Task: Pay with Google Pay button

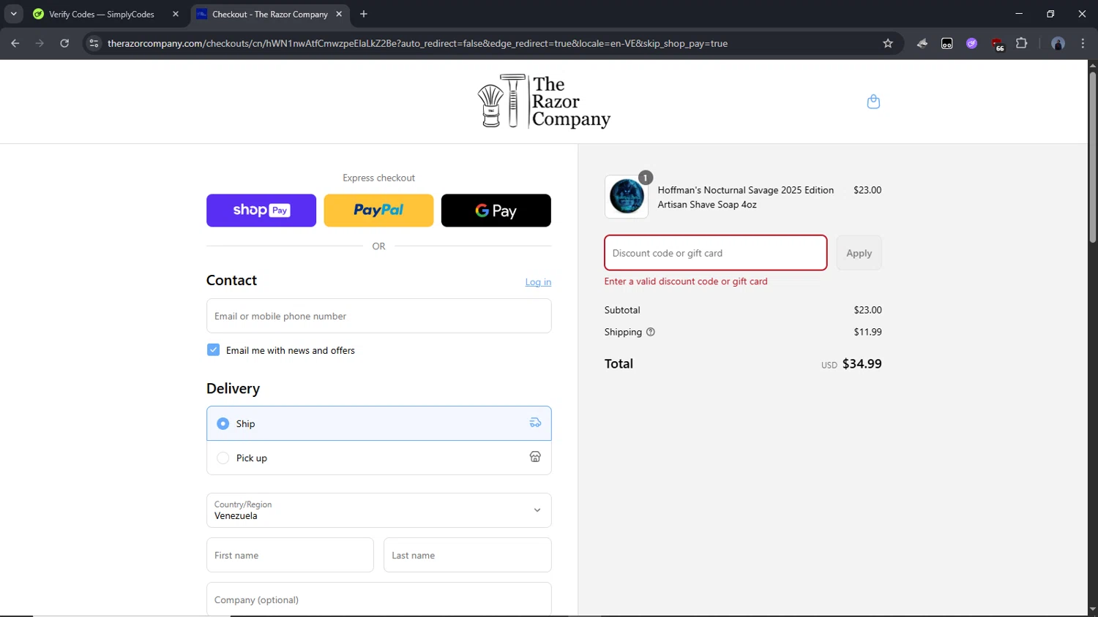Action: [x=496, y=211]
